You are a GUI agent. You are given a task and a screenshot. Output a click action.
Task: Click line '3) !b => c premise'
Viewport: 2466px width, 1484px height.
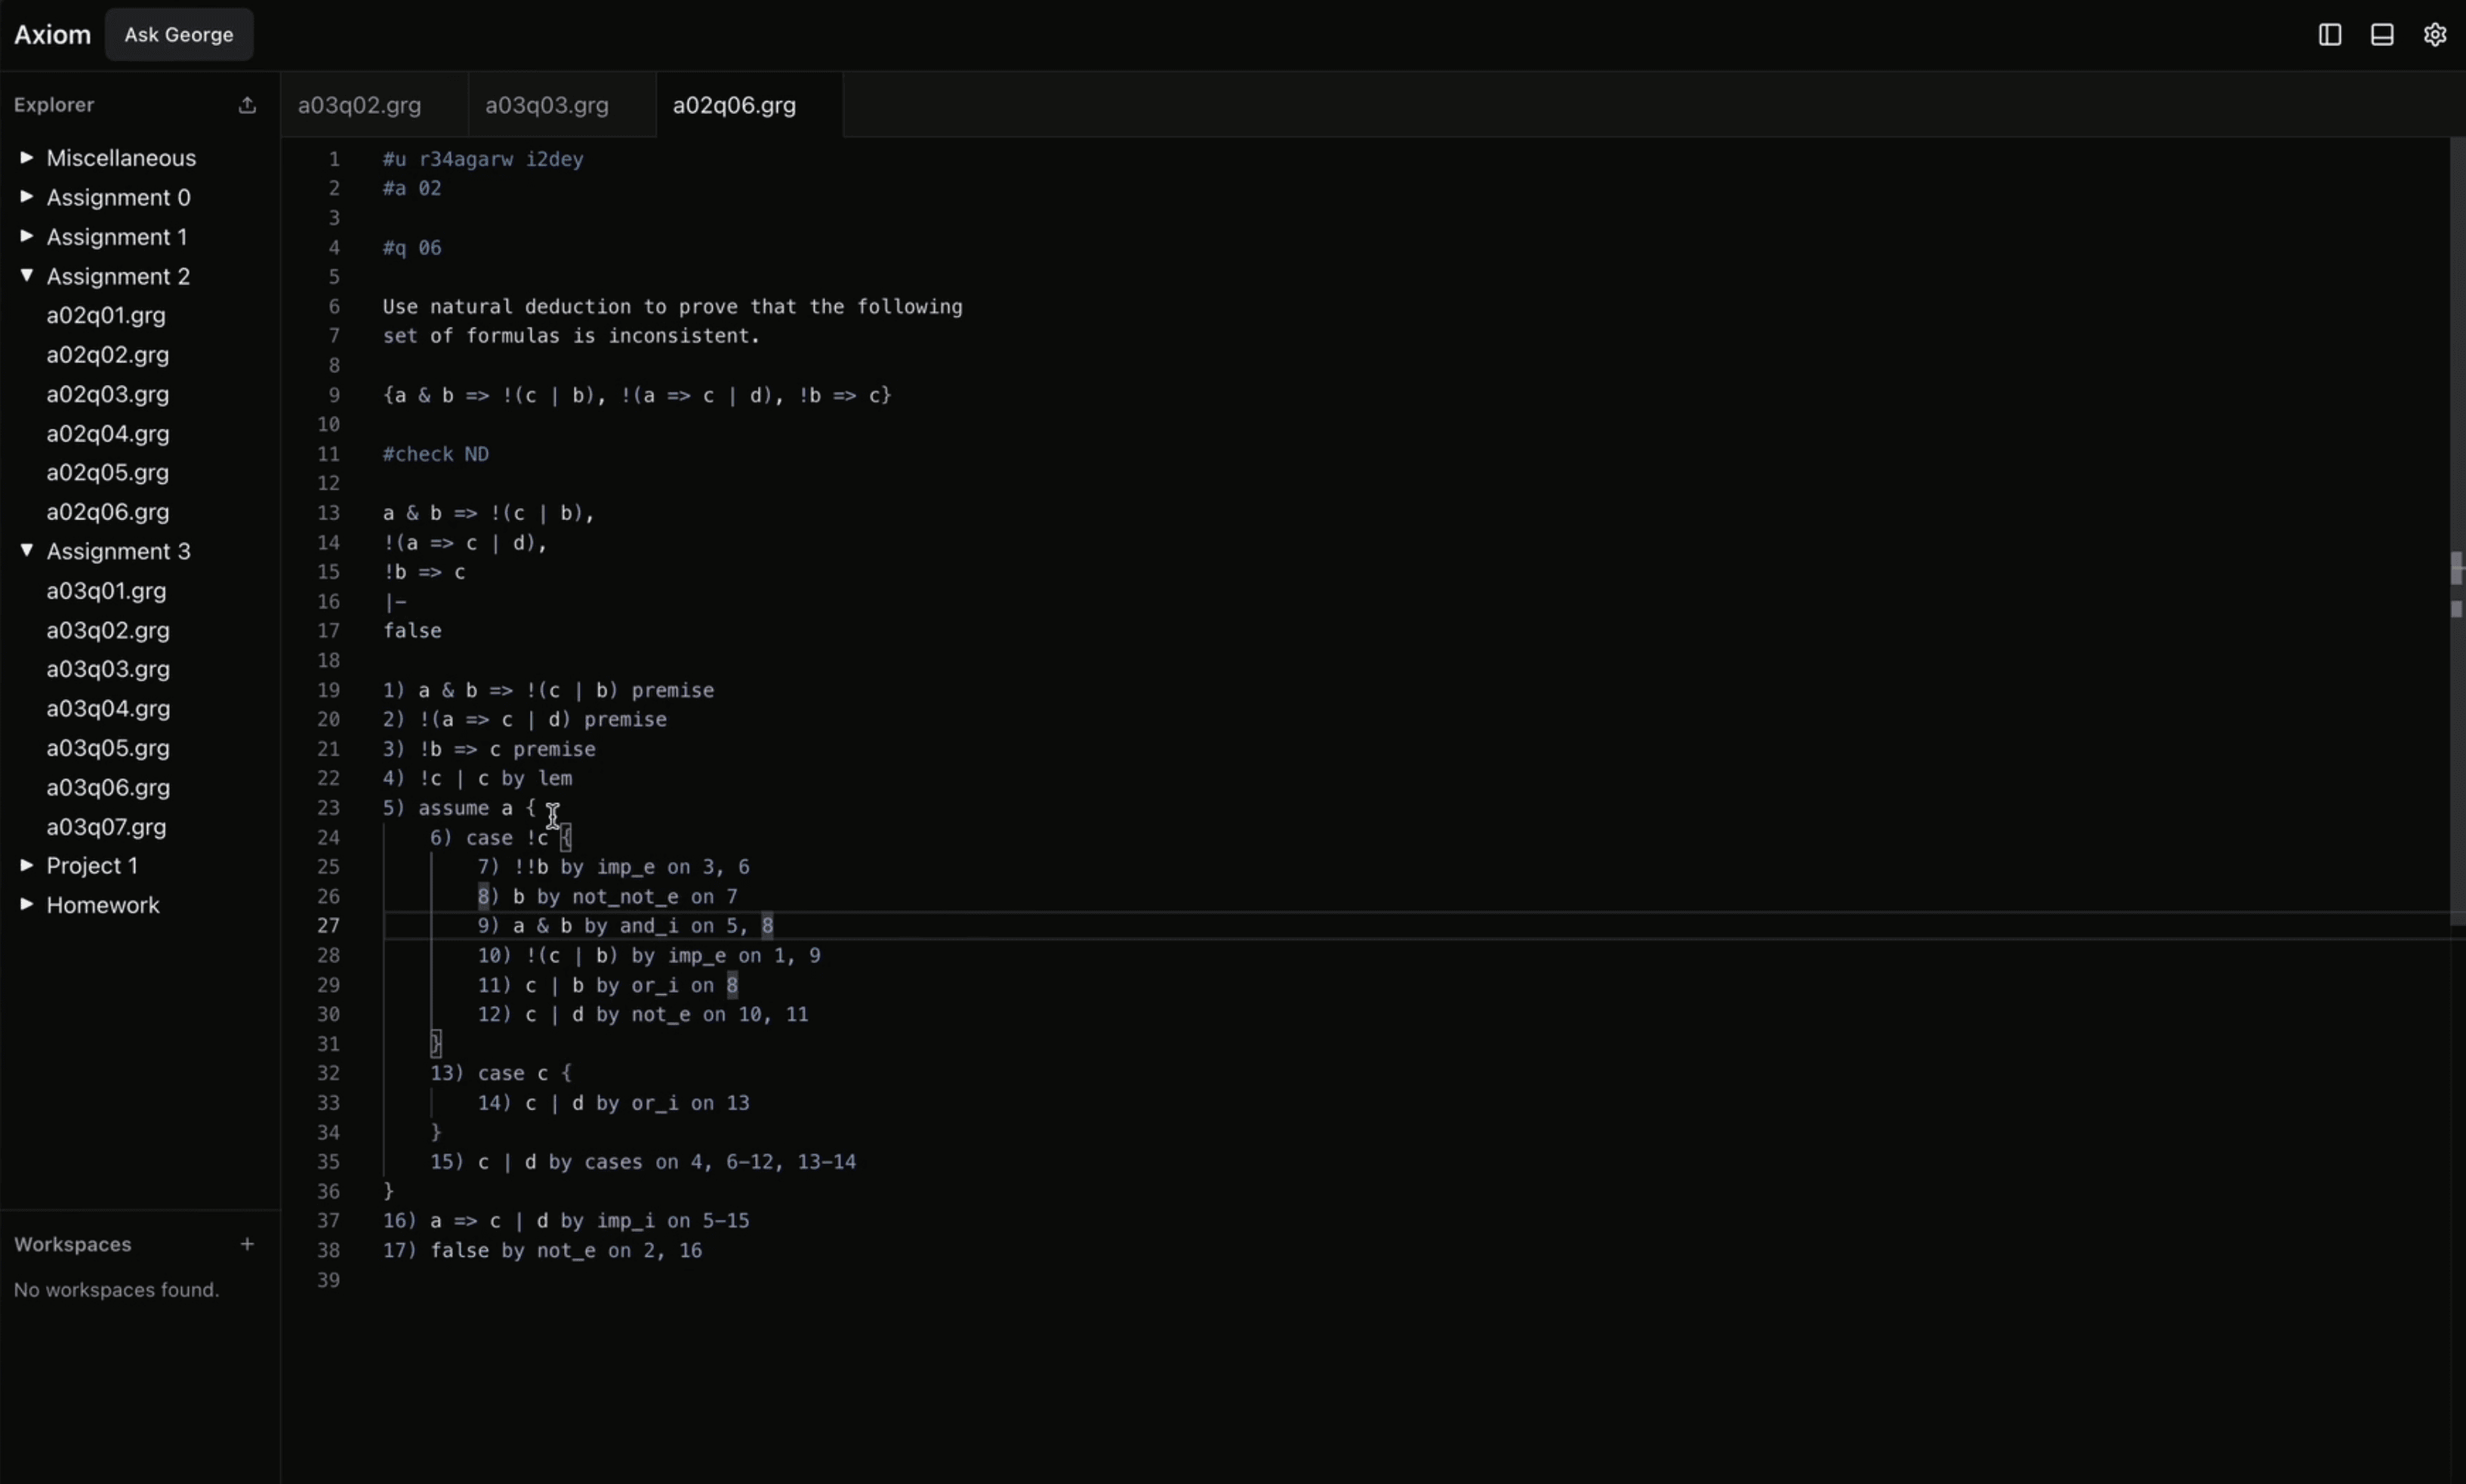tap(489, 749)
